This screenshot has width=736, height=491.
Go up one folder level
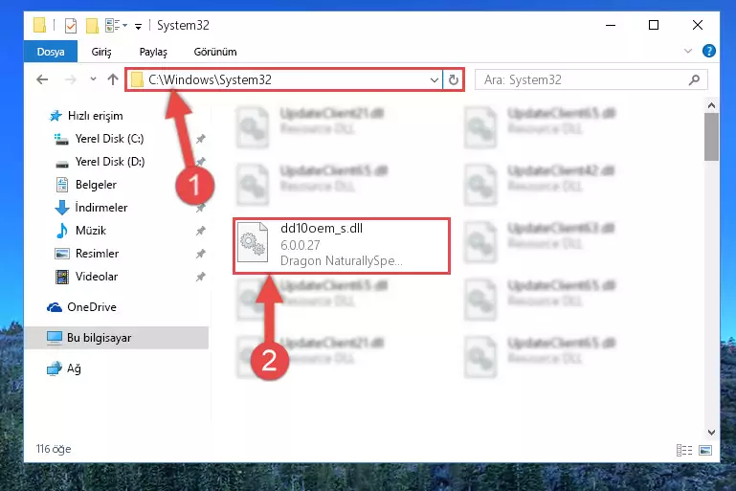pos(113,79)
